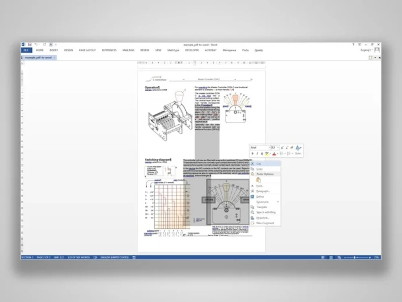
Task: Apply bullets from mini toolbar
Action: 281,154
